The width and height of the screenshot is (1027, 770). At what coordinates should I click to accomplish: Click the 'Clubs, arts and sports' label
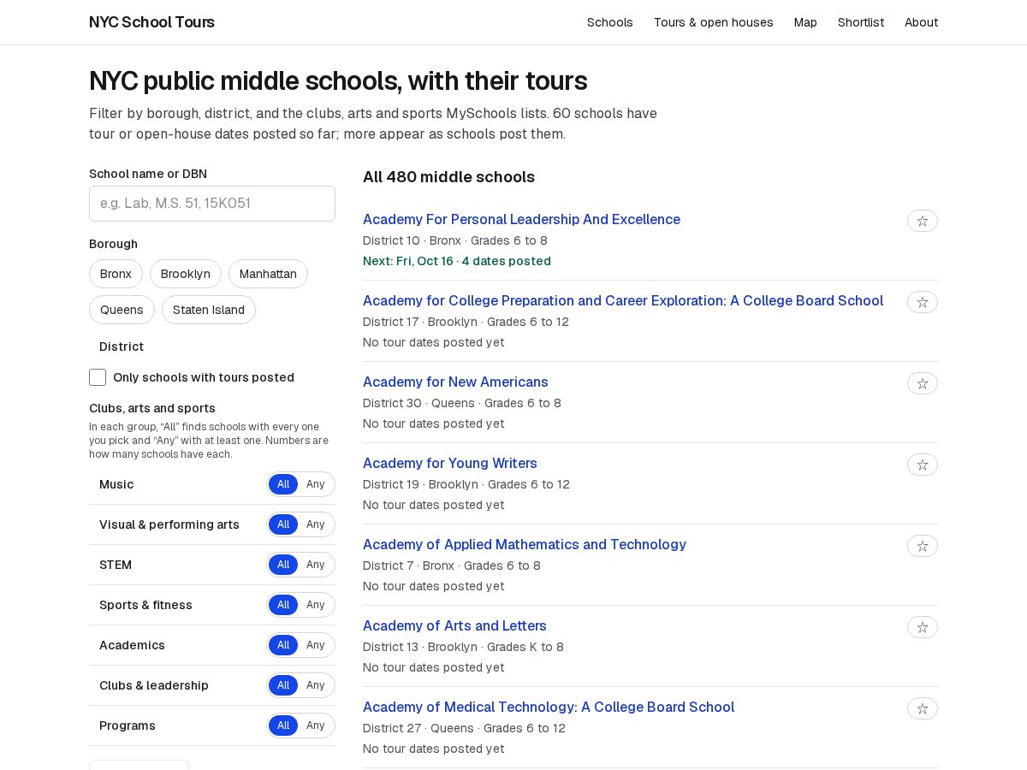152,408
